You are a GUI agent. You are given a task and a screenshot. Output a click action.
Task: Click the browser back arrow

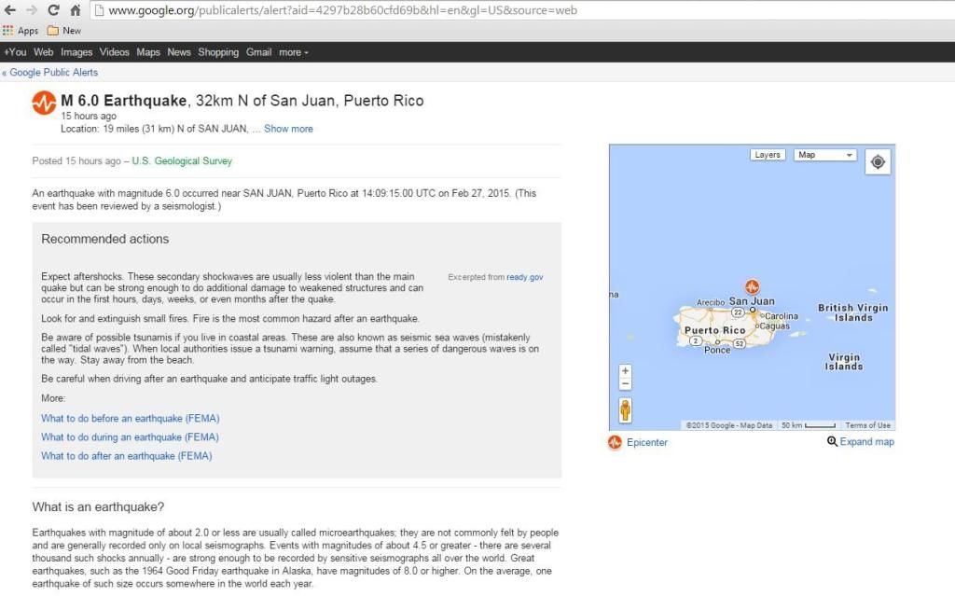pos(10,10)
